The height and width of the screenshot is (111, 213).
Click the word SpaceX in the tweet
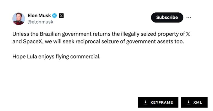pyautogui.click(x=31, y=42)
